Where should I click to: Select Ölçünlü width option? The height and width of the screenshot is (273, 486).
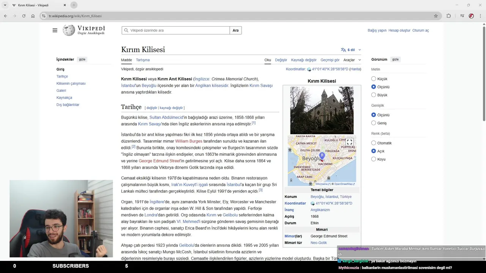[374, 115]
